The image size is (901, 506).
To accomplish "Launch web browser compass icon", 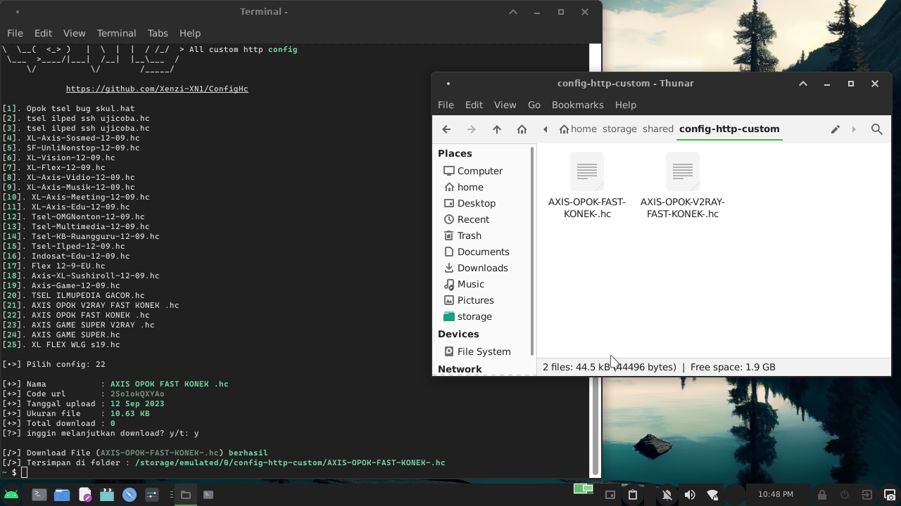I will pos(130,495).
